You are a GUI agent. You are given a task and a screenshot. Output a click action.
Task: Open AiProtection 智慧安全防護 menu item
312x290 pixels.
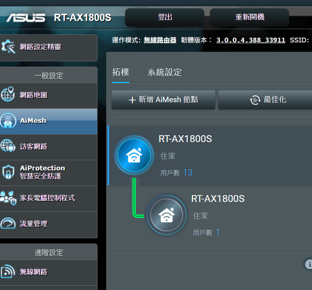click(48, 173)
